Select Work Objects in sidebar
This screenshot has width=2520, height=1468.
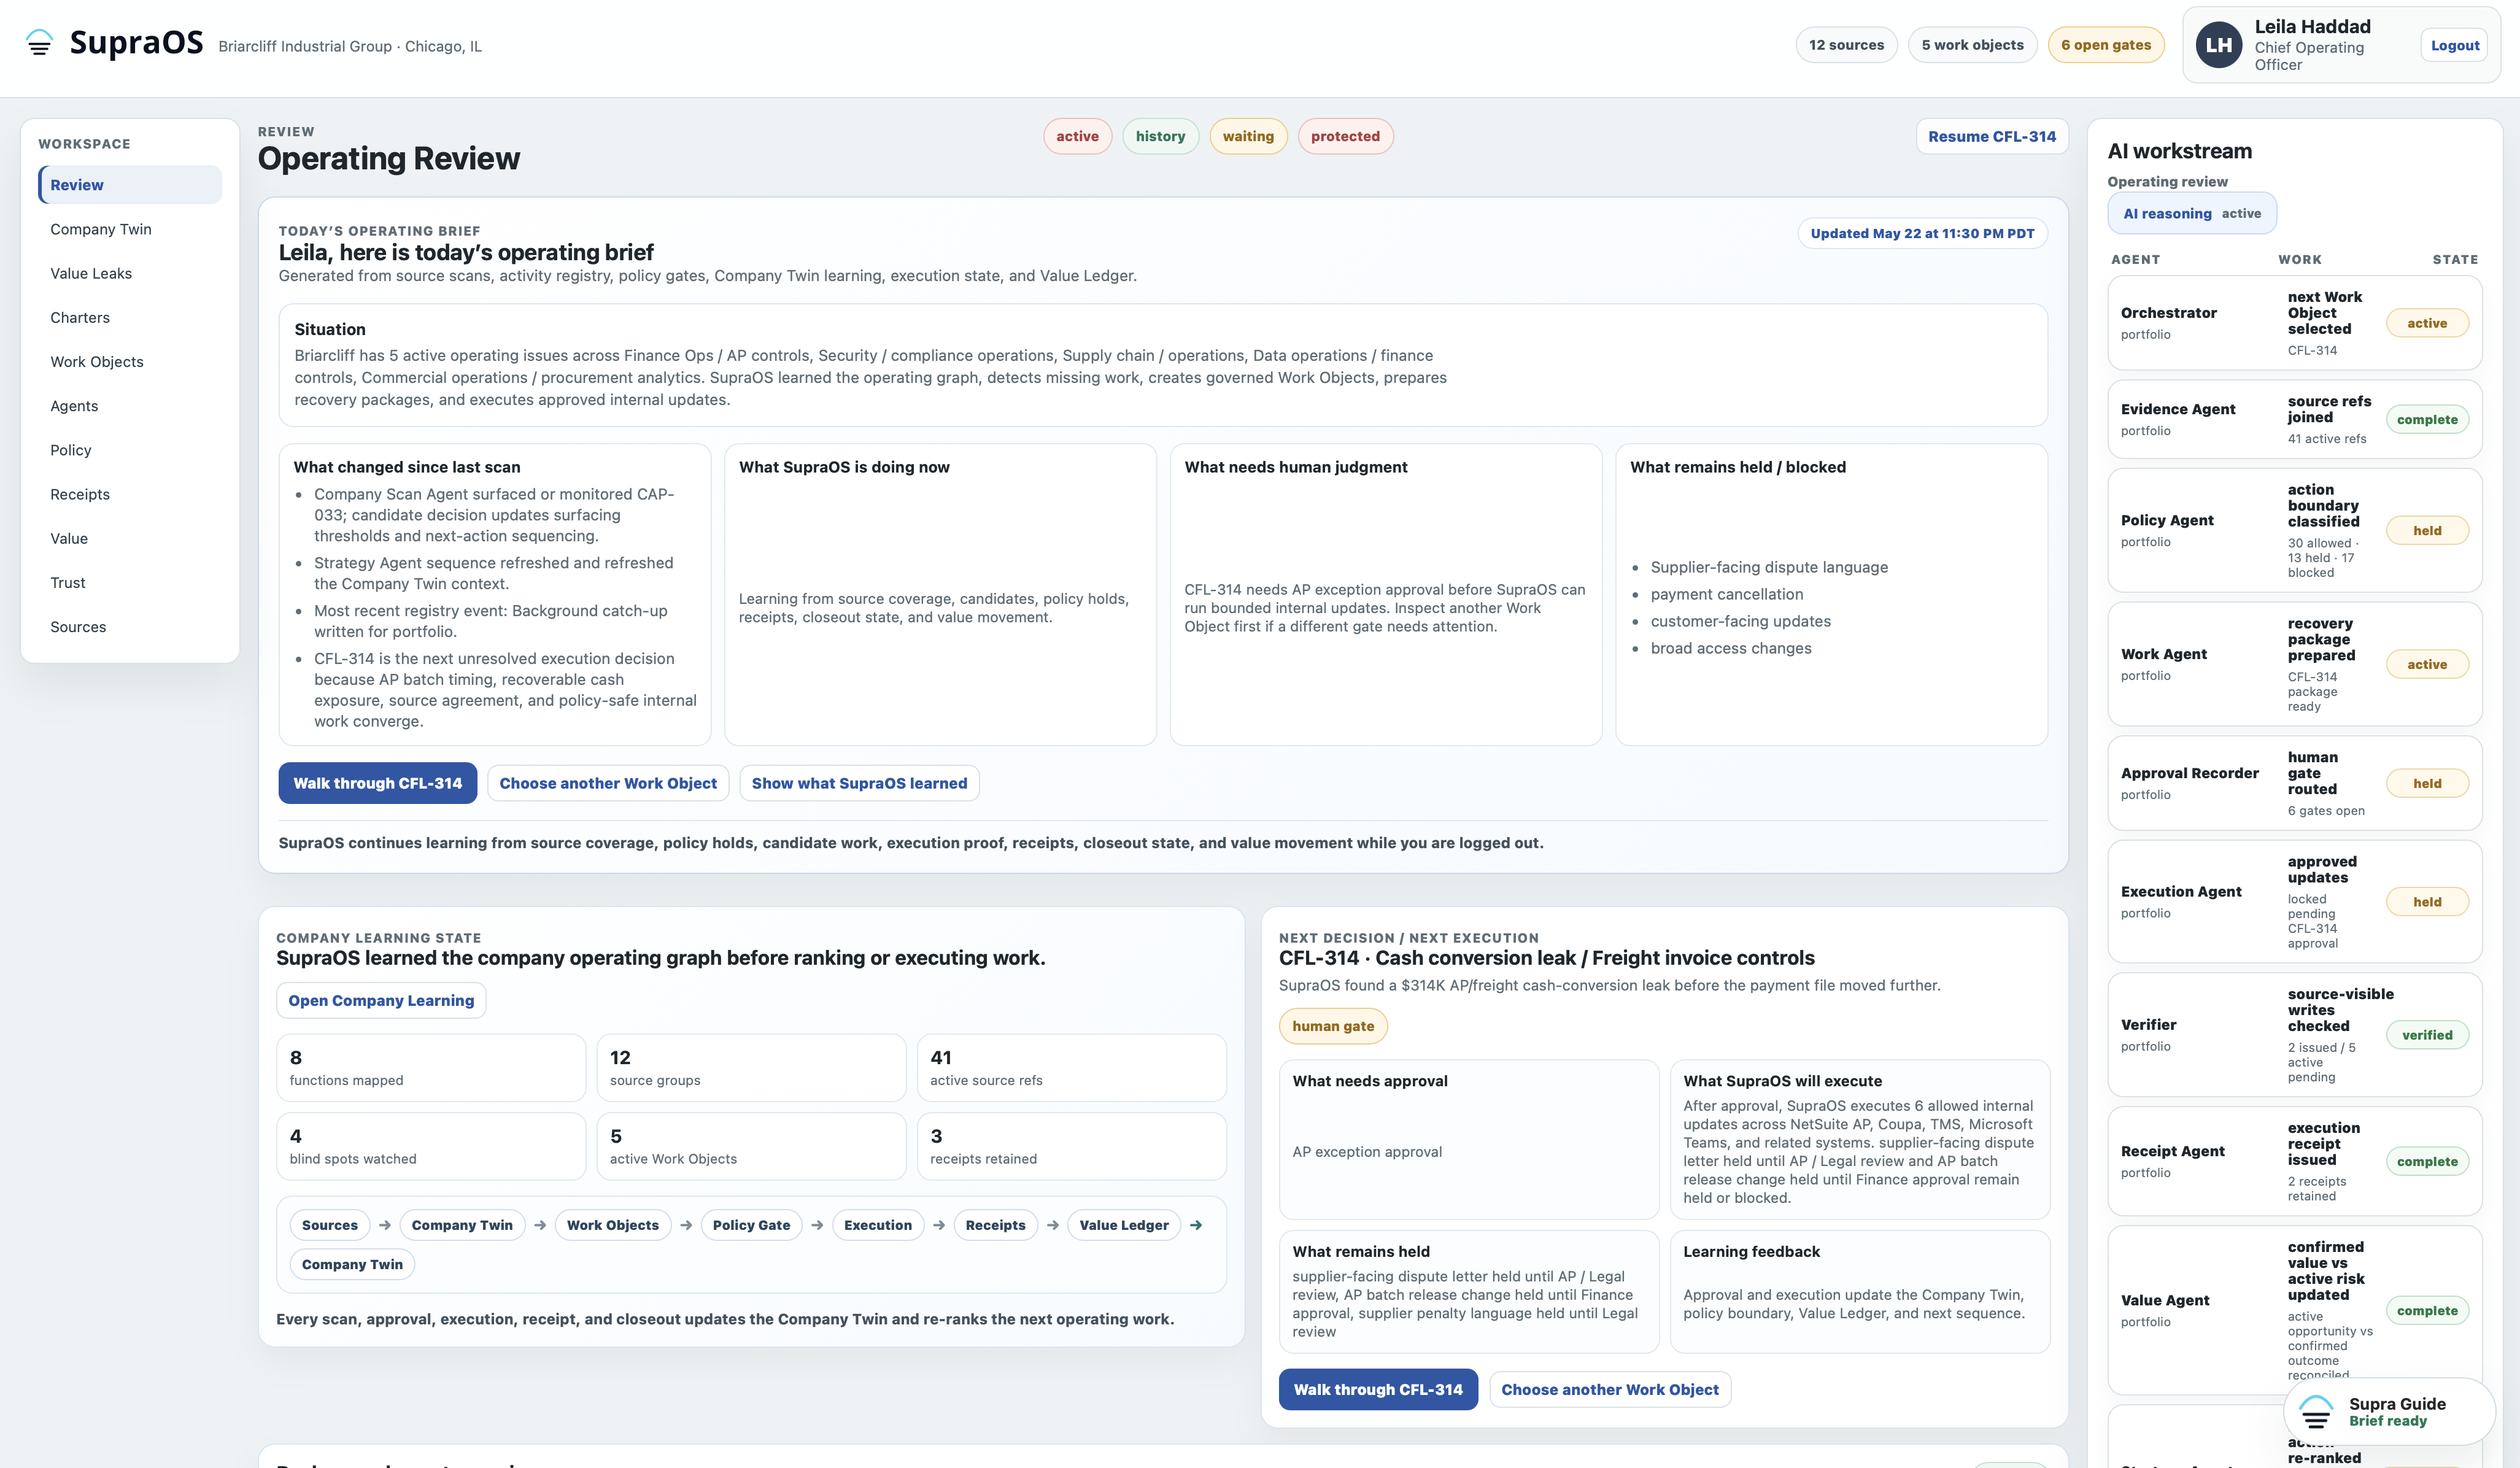click(130, 361)
